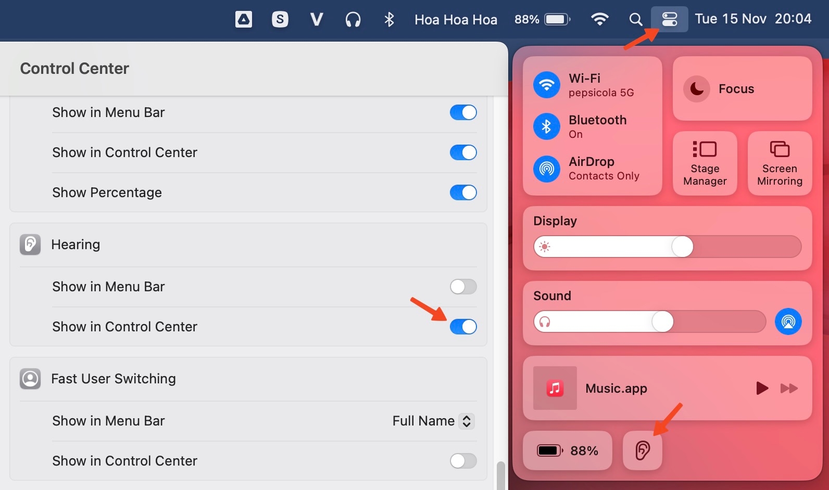This screenshot has width=829, height=490.
Task: Click the Show Percentage label
Action: point(107,192)
